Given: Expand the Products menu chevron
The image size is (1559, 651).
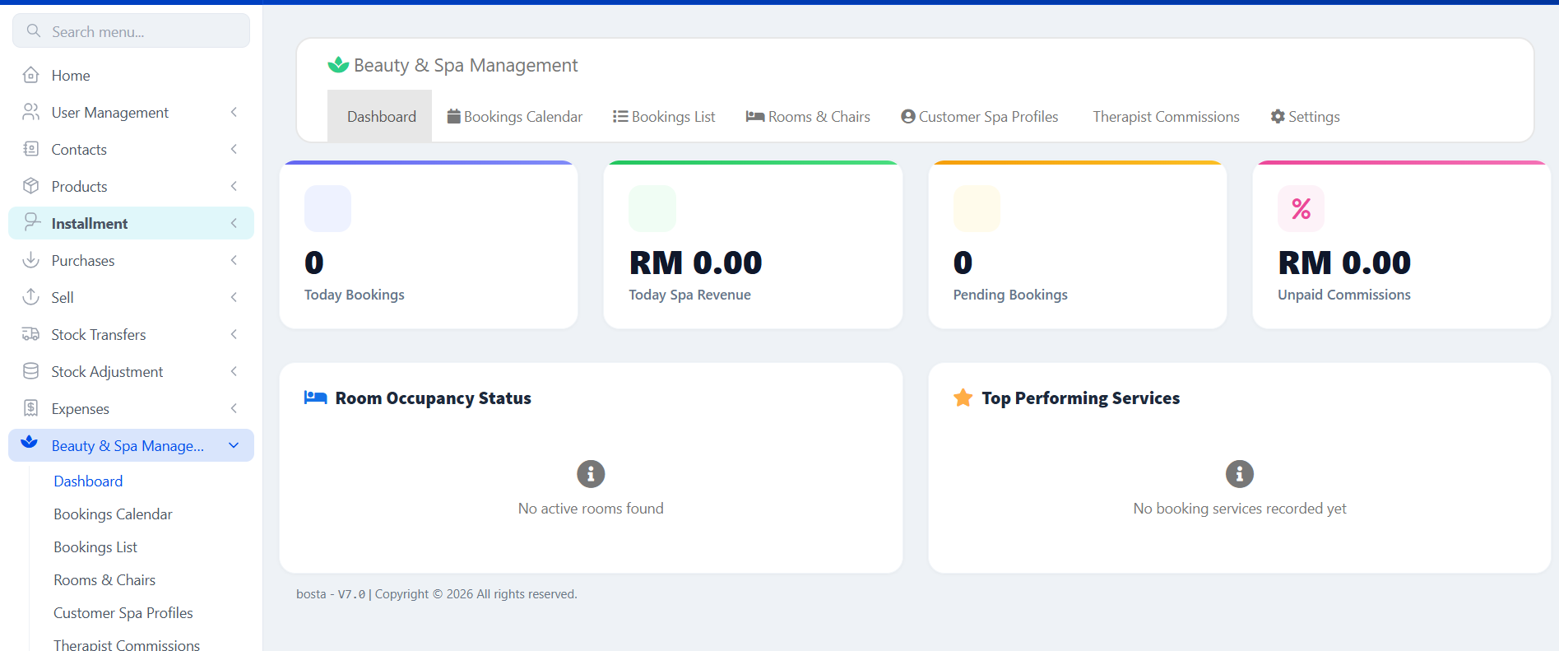Looking at the screenshot, I should pos(234,186).
